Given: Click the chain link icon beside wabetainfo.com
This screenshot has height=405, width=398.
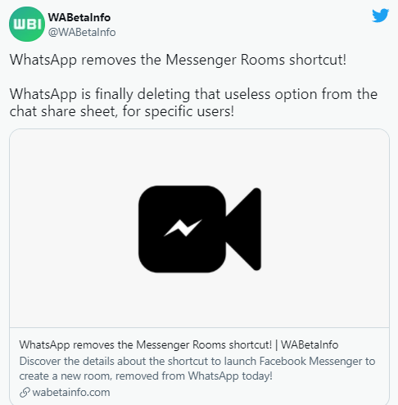Looking at the screenshot, I should coord(25,393).
